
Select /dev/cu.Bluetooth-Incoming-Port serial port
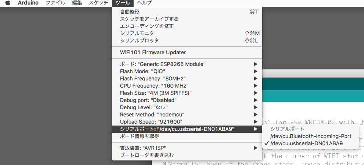click(x=310, y=136)
